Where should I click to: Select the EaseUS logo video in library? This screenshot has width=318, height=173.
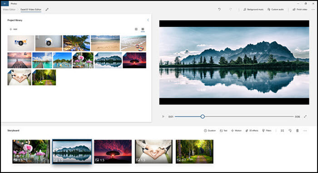[x=21, y=43]
